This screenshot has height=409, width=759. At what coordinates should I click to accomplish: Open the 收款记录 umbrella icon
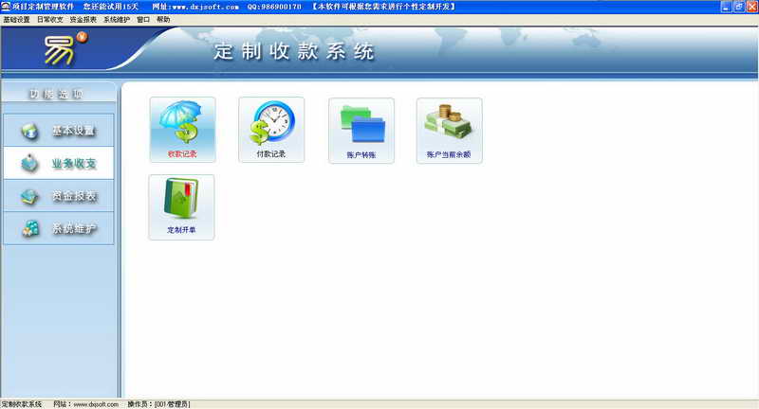pos(182,130)
